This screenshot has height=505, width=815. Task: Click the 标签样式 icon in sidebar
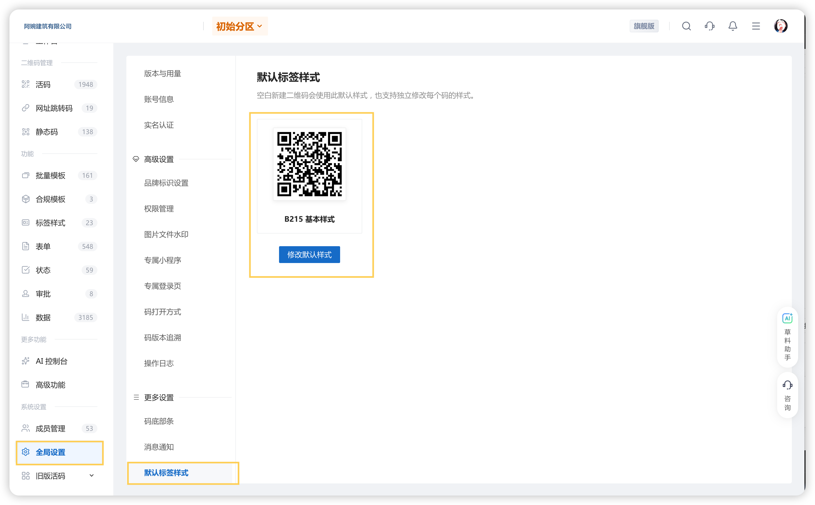(x=26, y=223)
